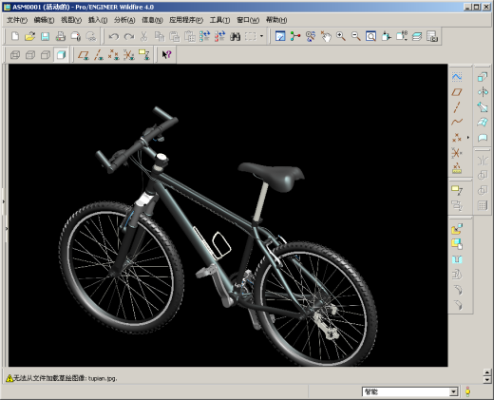Click the regeneration status traffic light icon
This screenshot has height=400, width=494.
(x=467, y=391)
